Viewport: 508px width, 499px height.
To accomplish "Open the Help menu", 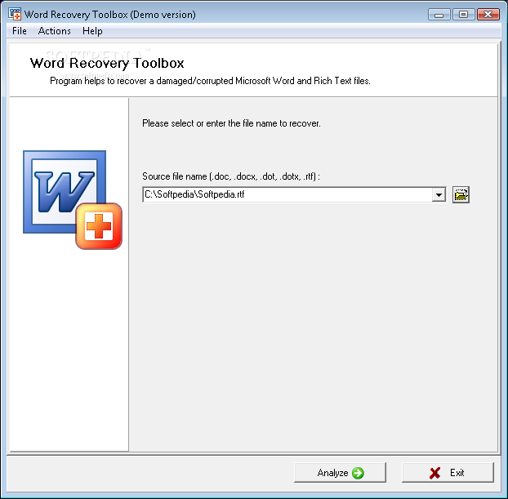I will [x=92, y=31].
